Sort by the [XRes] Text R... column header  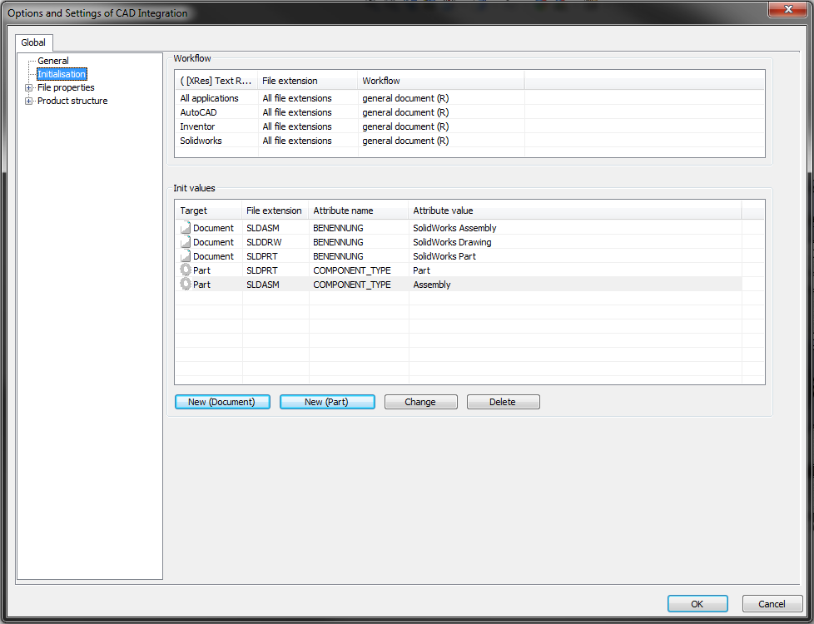coord(216,81)
